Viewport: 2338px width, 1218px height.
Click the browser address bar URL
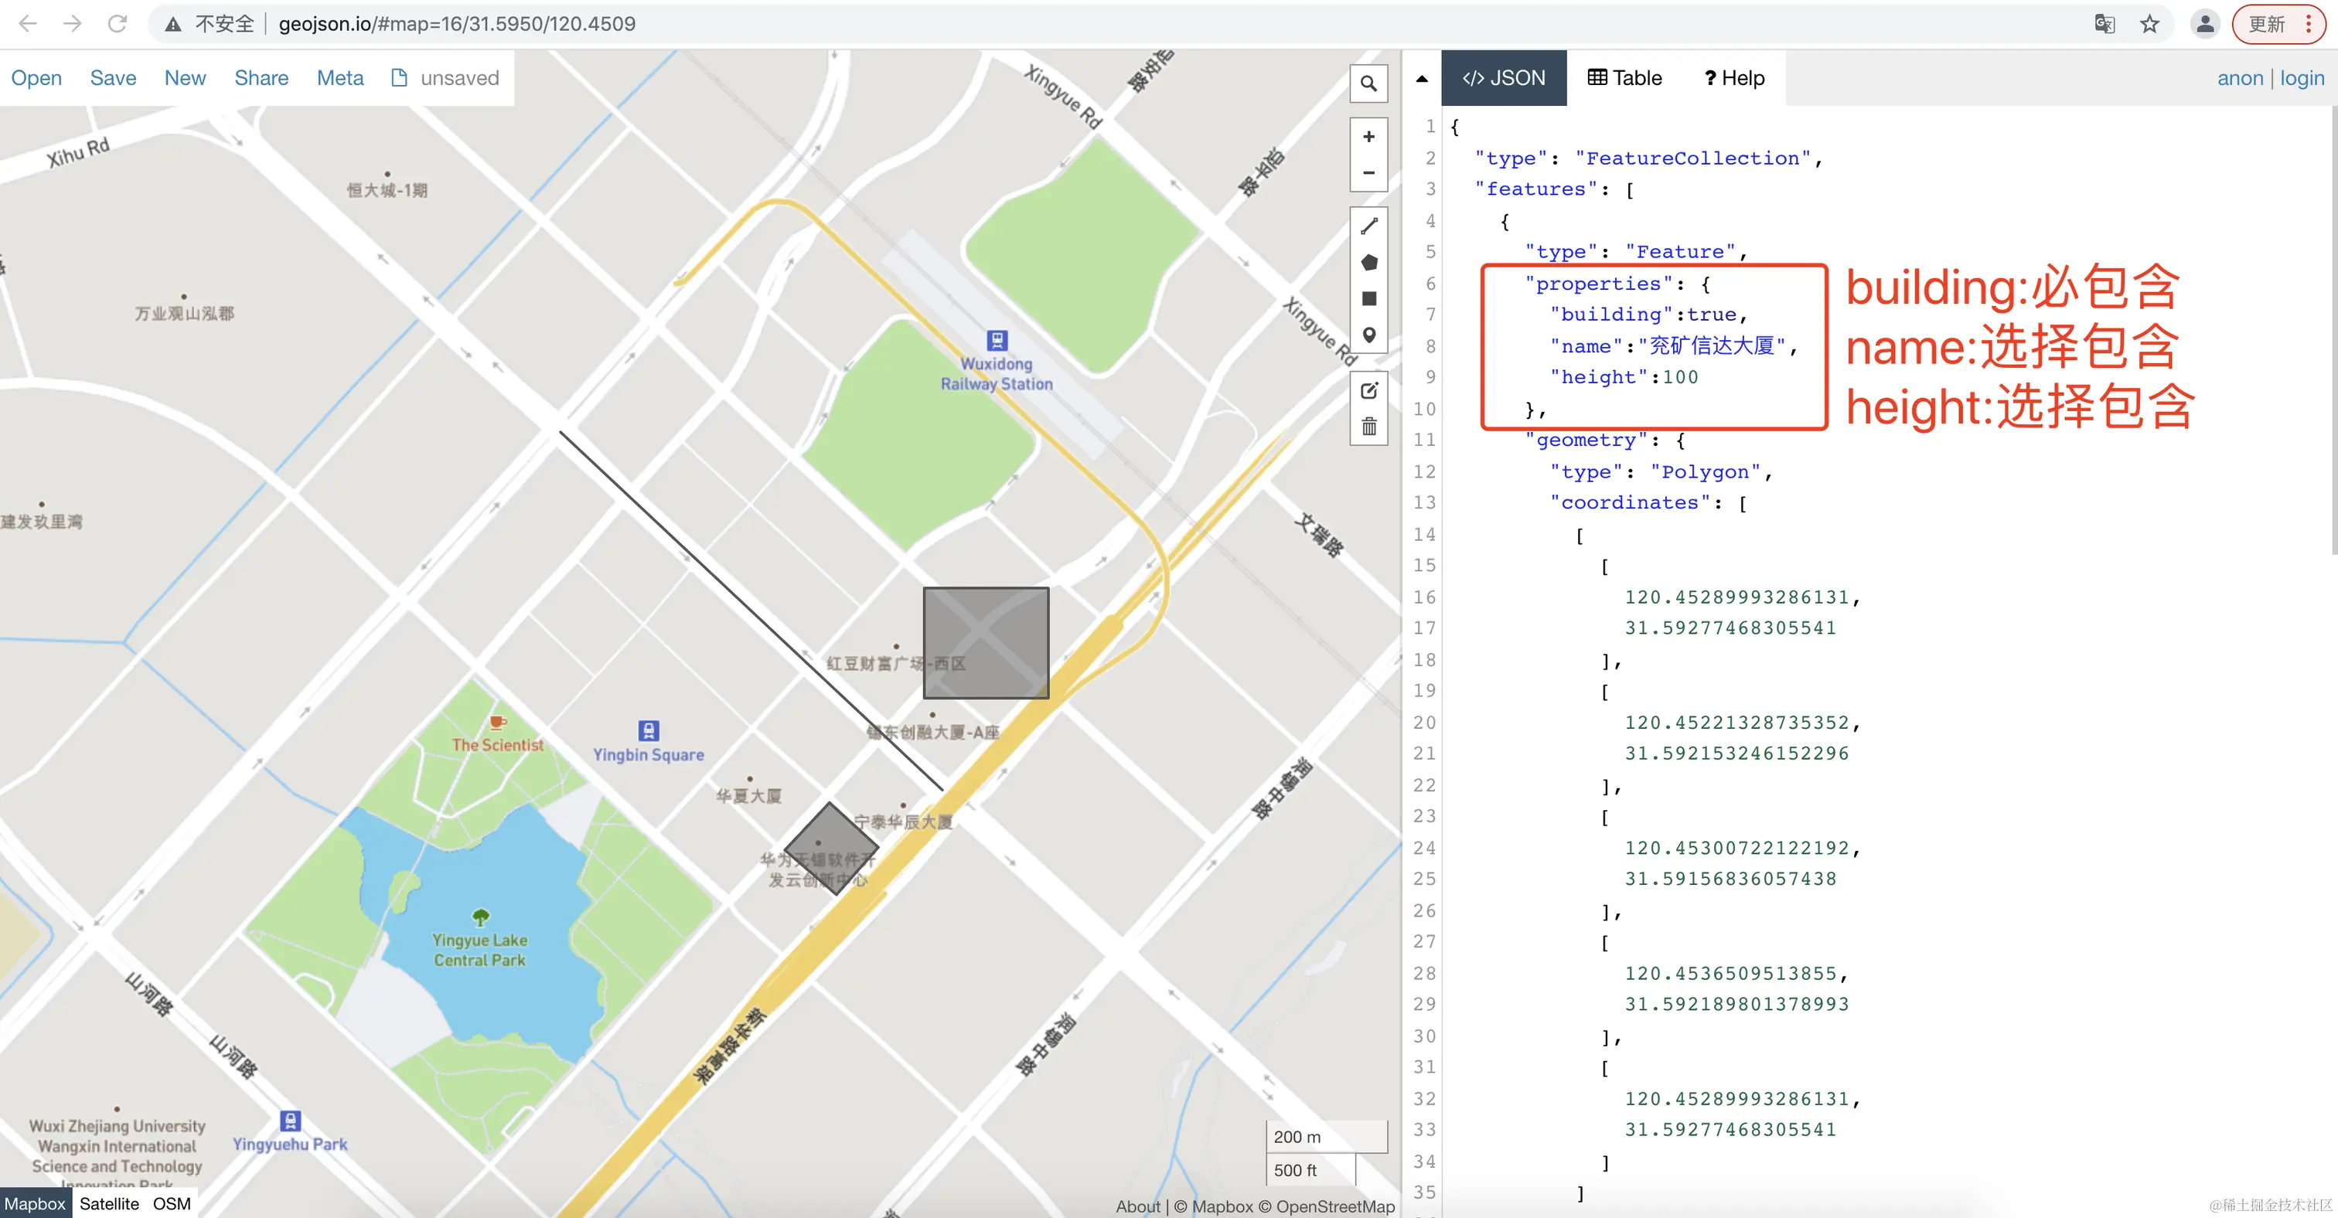coord(456,24)
